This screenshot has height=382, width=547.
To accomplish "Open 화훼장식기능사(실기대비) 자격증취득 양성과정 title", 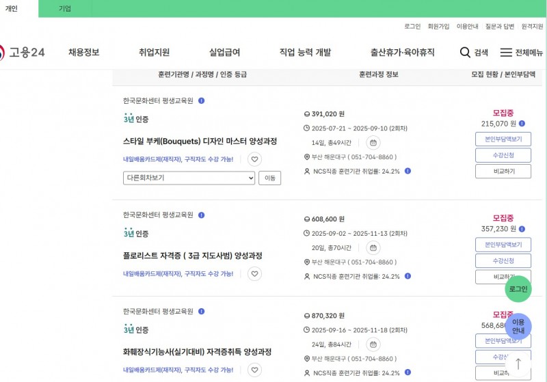I will (197, 352).
